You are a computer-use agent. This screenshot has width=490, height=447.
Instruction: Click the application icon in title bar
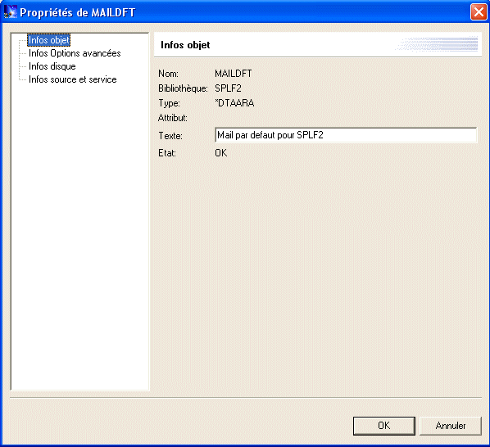point(11,11)
